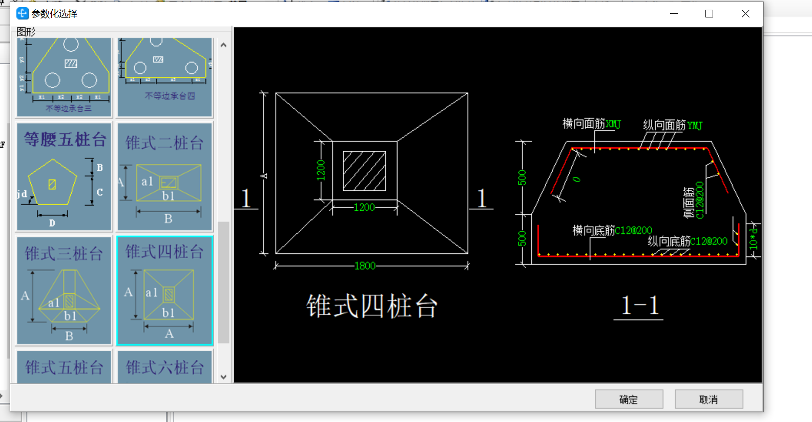This screenshot has width=812, height=422.
Task: Edit the green 1800 width dimension
Action: pyautogui.click(x=365, y=266)
